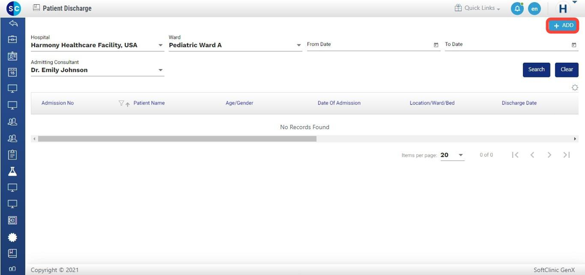Open the briefcase module in the sidebar
The height and width of the screenshot is (275, 585).
tap(13, 39)
